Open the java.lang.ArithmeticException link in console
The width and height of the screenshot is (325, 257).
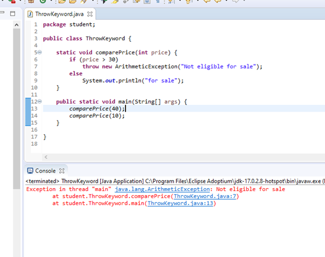(x=162, y=189)
